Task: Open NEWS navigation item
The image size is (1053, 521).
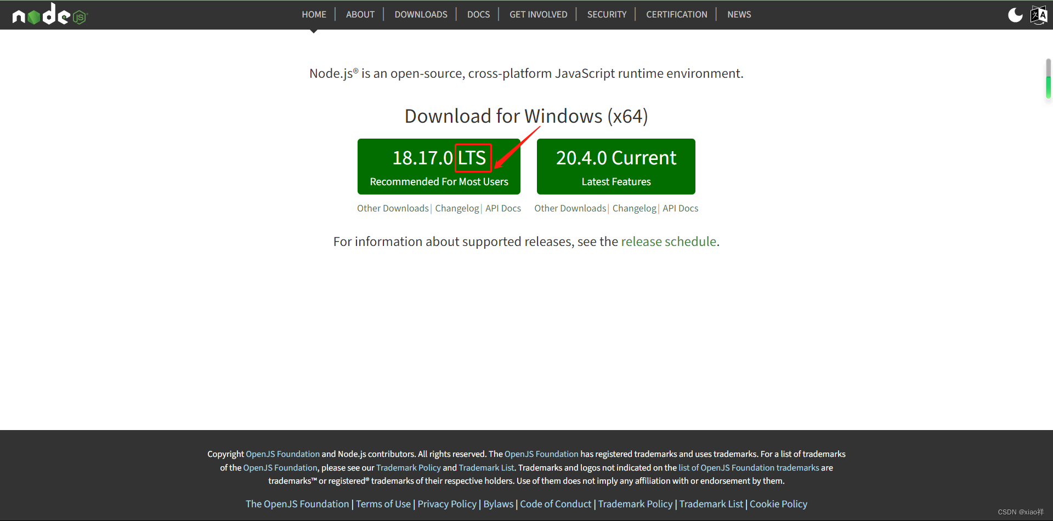Action: 739,14
